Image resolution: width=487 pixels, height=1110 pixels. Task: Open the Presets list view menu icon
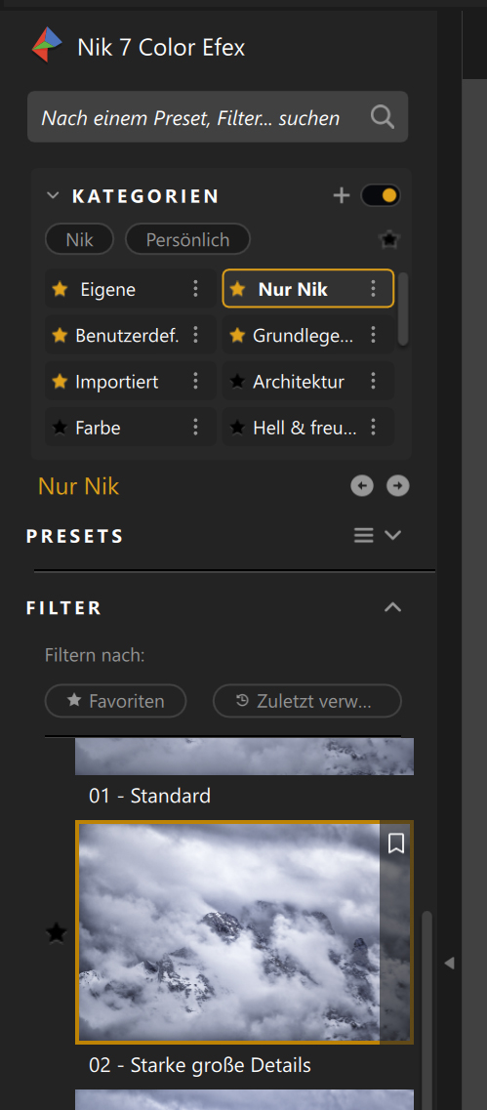(x=364, y=535)
